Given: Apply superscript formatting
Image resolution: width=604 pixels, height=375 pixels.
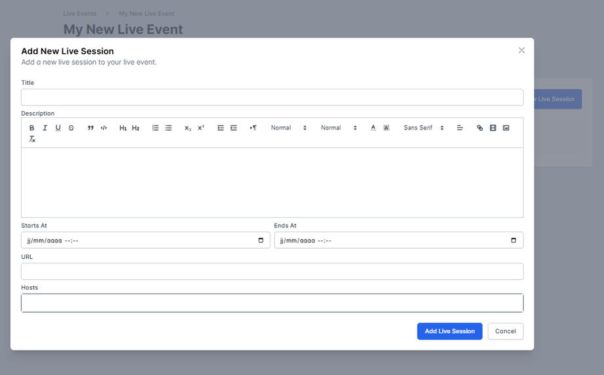Looking at the screenshot, I should tap(201, 128).
